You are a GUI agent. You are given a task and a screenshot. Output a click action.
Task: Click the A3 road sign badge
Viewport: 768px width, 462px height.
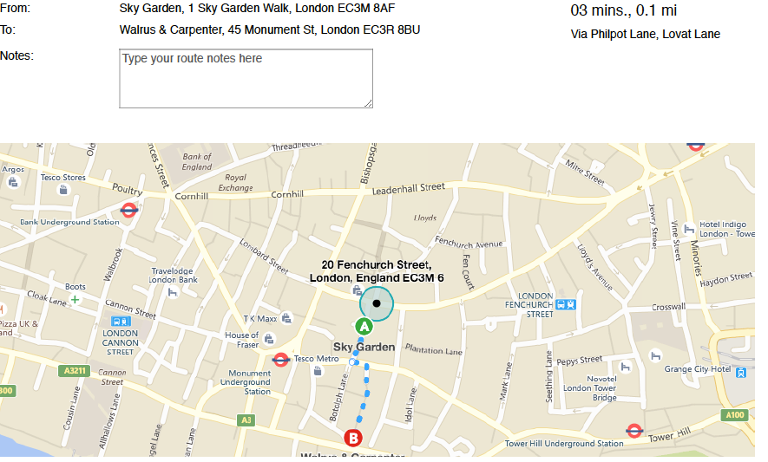[x=246, y=420]
